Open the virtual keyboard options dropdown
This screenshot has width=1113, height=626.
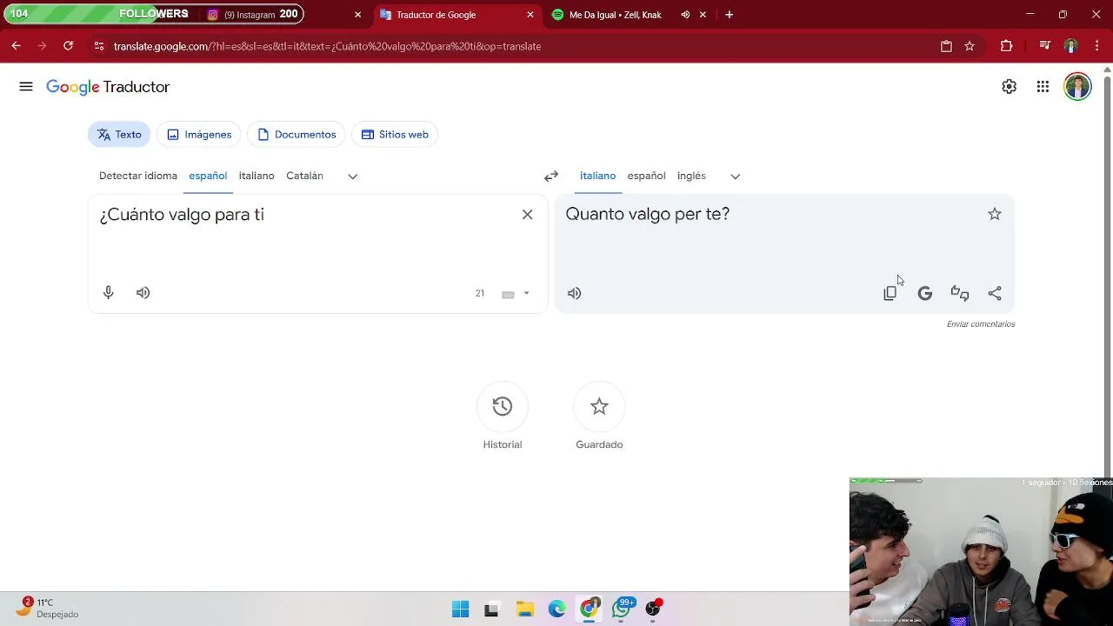pyautogui.click(x=526, y=294)
